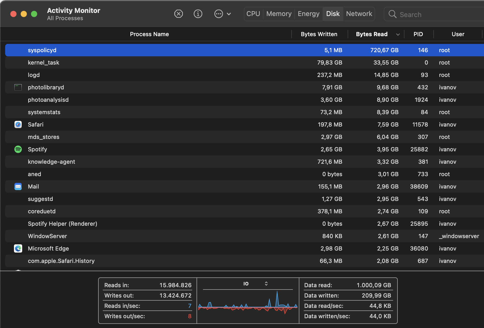The image size is (484, 328).
Task: Click the Mail app icon in list
Action: point(18,186)
